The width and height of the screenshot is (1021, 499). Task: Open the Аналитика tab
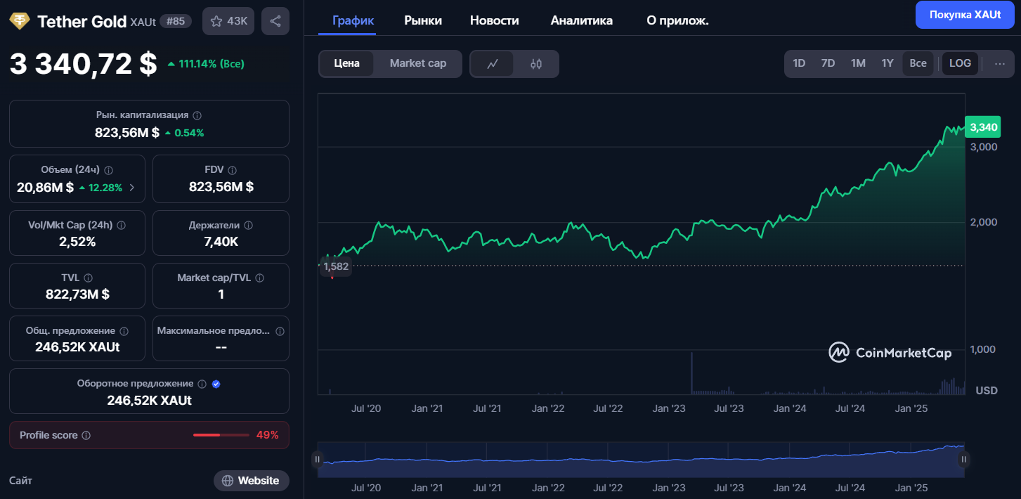click(582, 20)
